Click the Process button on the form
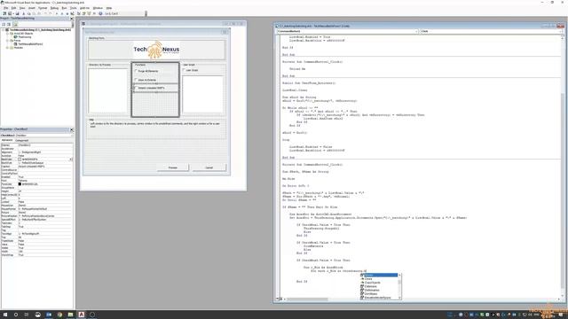This screenshot has width=568, height=319. point(173,167)
